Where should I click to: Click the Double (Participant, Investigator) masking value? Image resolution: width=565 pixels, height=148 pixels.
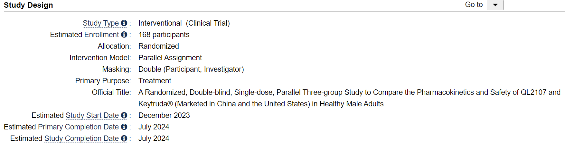click(191, 69)
